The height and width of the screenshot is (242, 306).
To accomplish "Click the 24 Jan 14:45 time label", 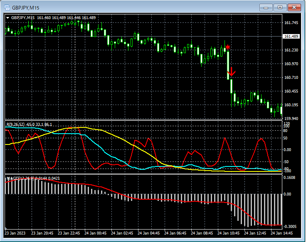I will point(281,233).
